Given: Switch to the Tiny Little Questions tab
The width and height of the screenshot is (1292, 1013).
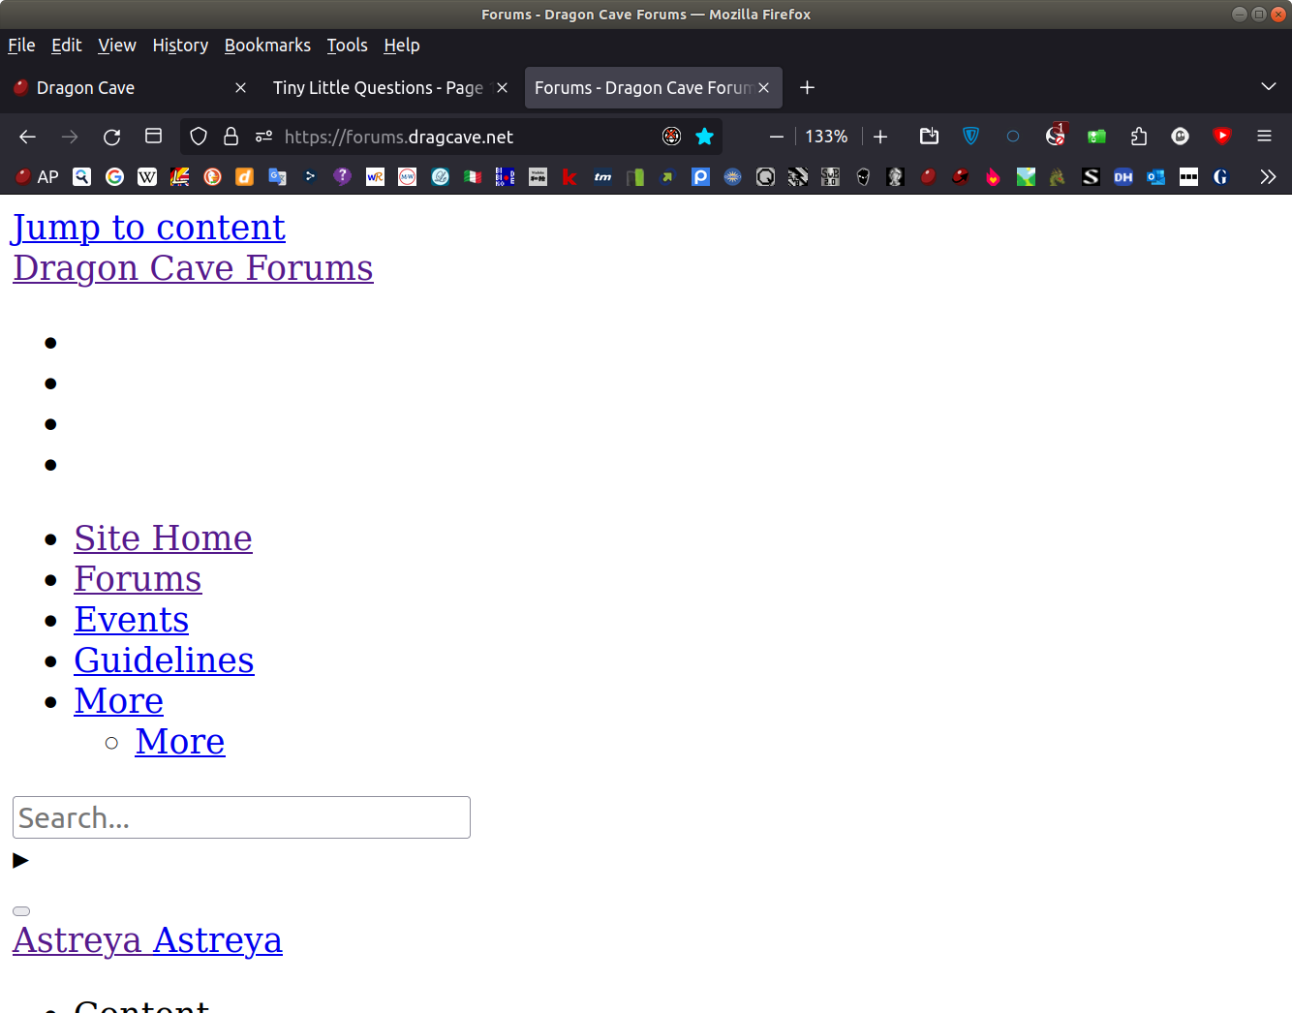Looking at the screenshot, I should pyautogui.click(x=377, y=87).
